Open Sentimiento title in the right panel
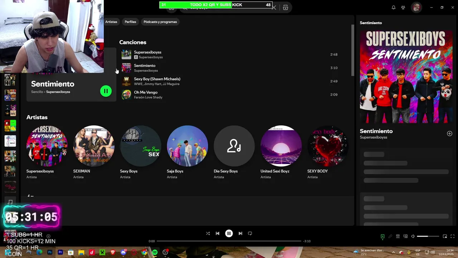The width and height of the screenshot is (458, 258). (376, 131)
